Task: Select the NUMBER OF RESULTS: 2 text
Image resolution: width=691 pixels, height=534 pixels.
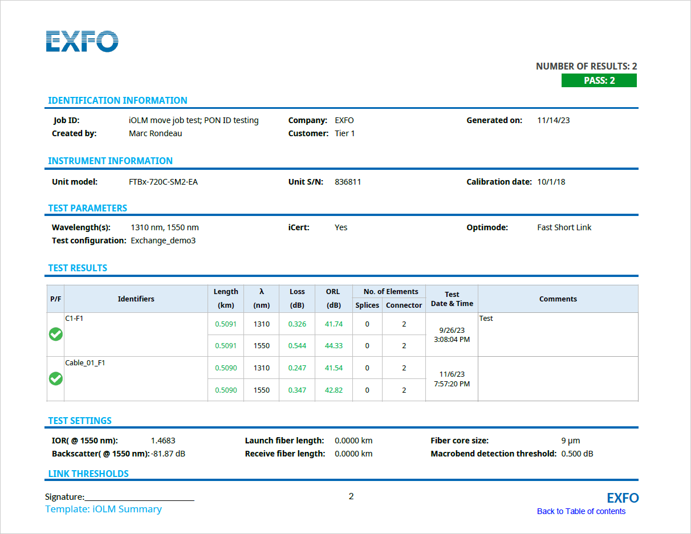Action: click(586, 67)
